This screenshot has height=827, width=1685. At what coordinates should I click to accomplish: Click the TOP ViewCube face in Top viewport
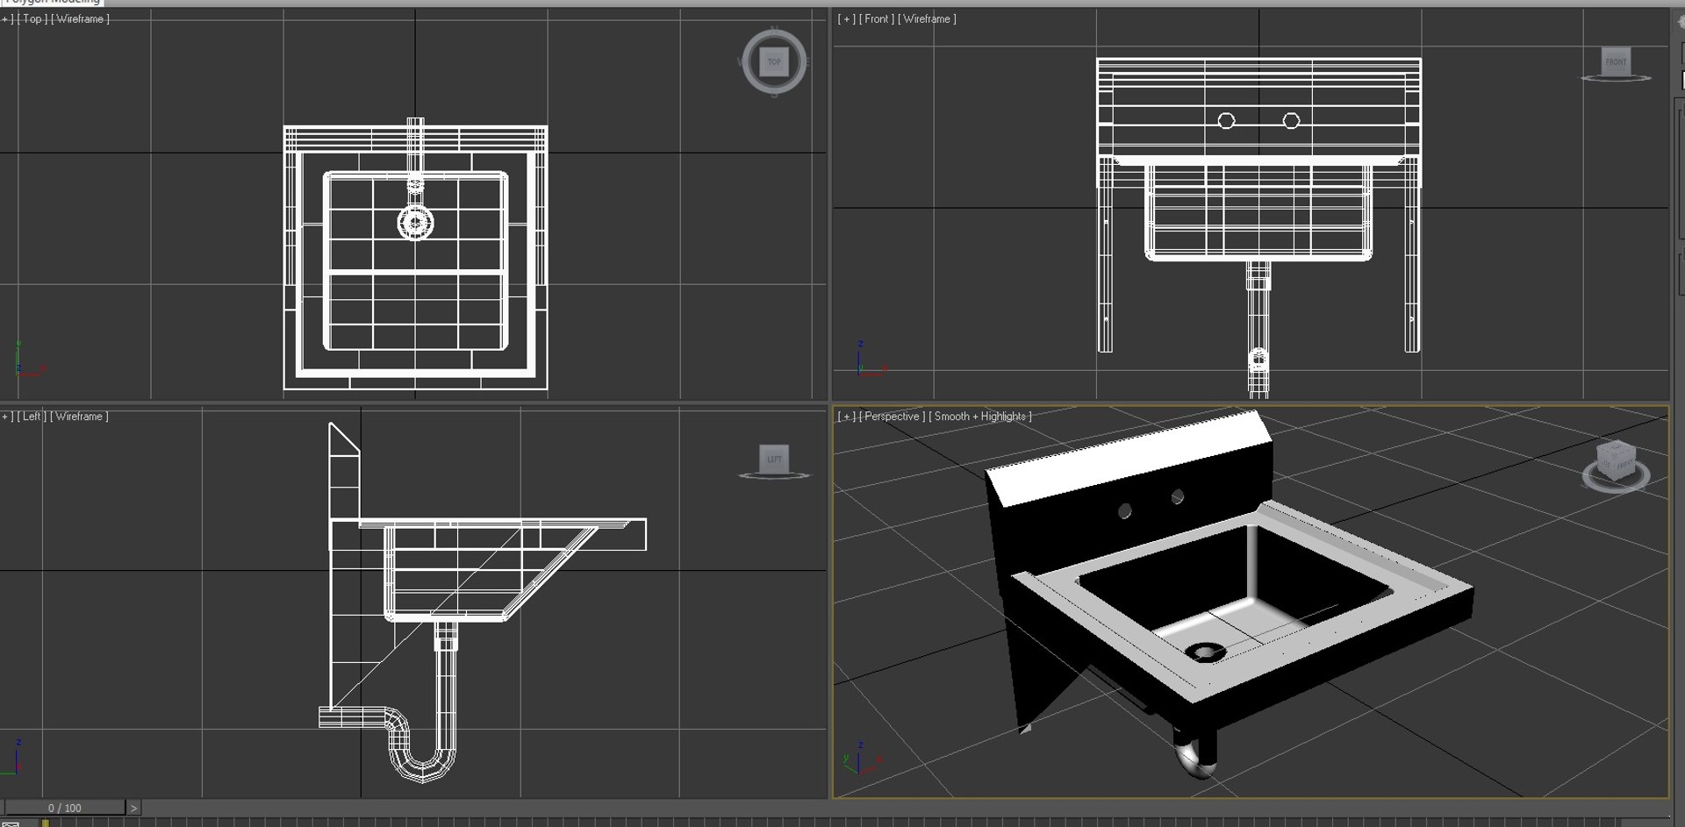tap(774, 61)
